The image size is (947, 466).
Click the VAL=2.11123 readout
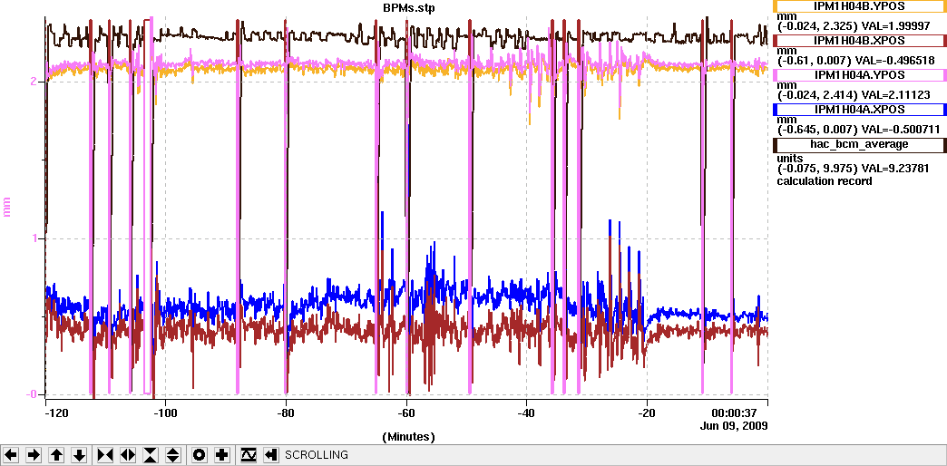(x=896, y=95)
